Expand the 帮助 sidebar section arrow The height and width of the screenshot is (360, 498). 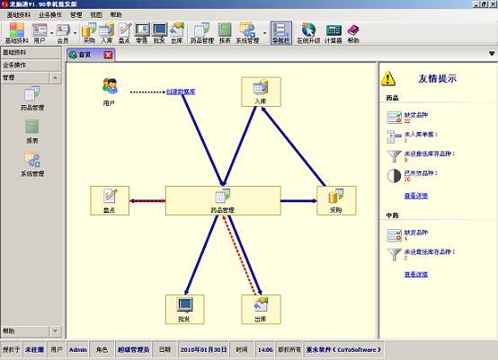click(55, 331)
